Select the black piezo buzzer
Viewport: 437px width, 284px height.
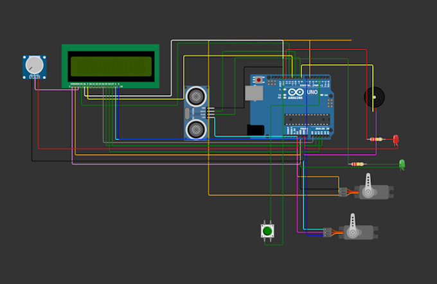click(x=374, y=97)
